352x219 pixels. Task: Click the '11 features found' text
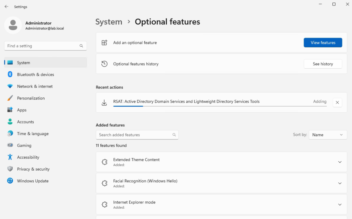[111, 146]
